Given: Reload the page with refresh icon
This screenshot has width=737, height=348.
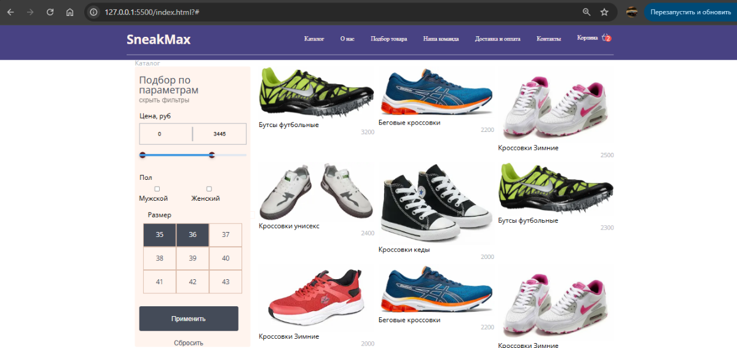Looking at the screenshot, I should [50, 12].
